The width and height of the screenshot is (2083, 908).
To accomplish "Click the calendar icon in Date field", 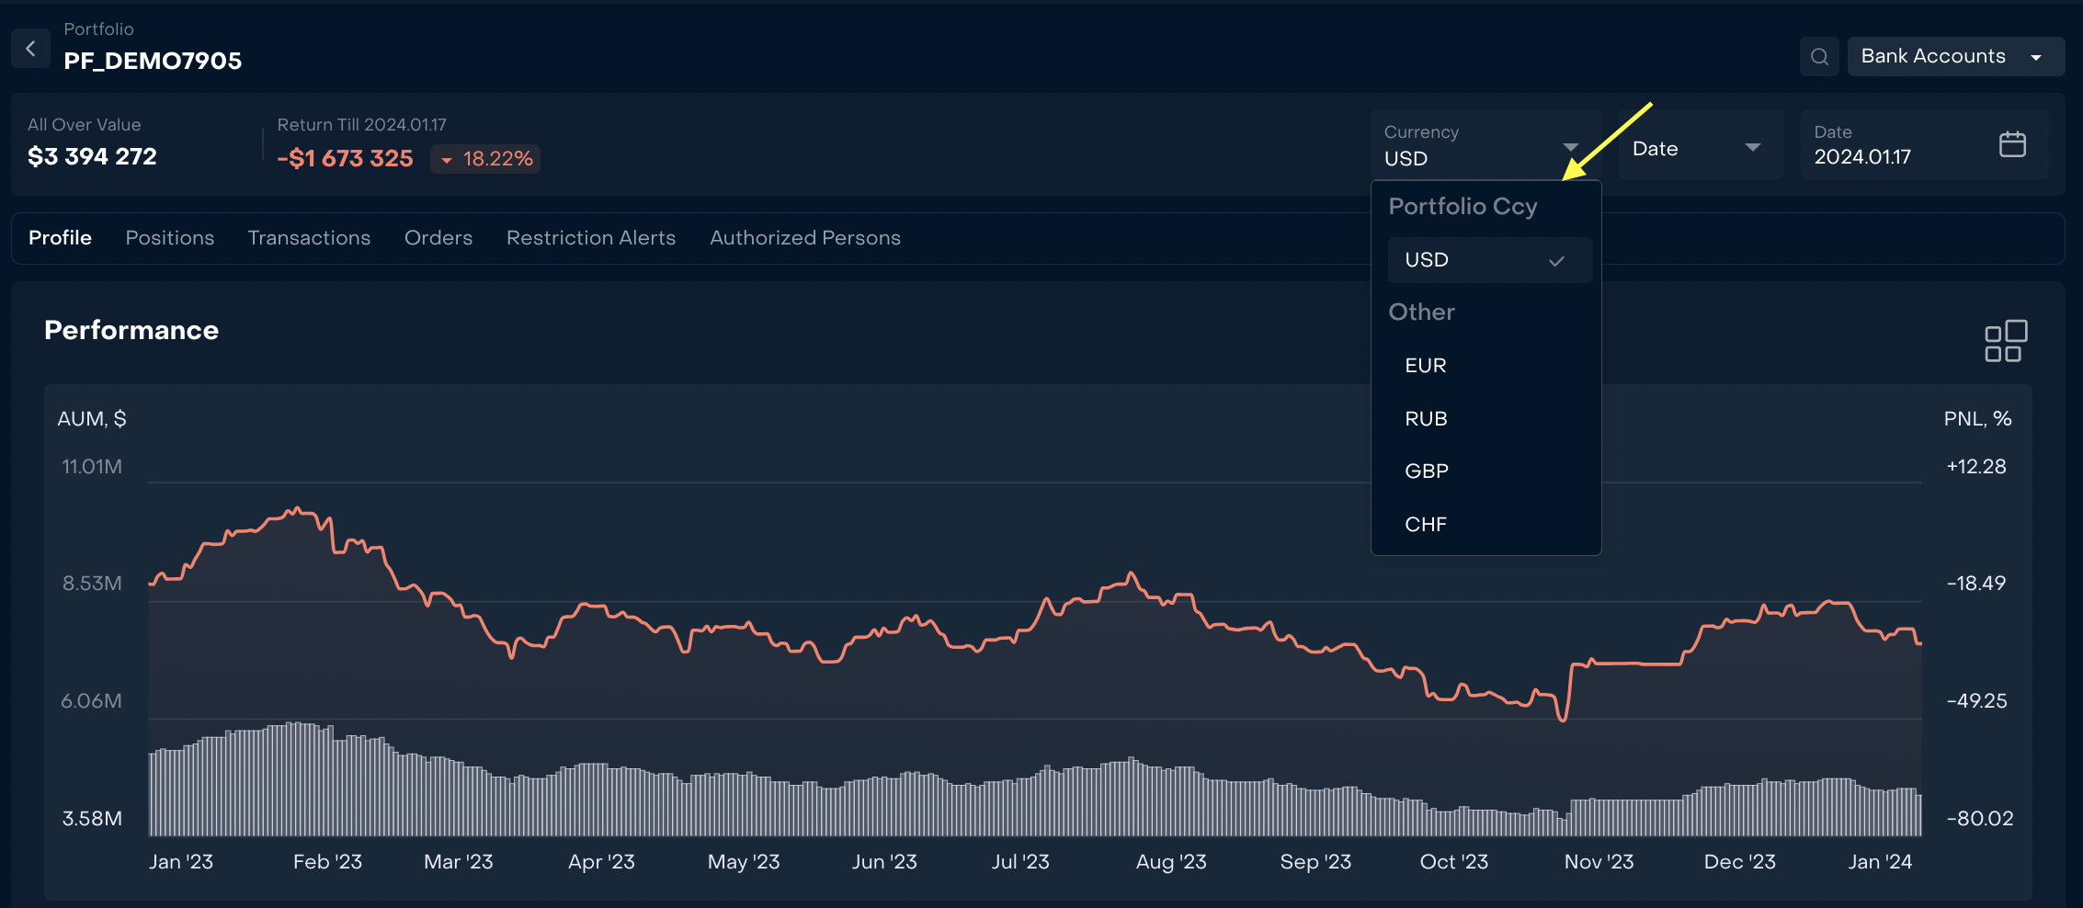I will [x=2012, y=144].
